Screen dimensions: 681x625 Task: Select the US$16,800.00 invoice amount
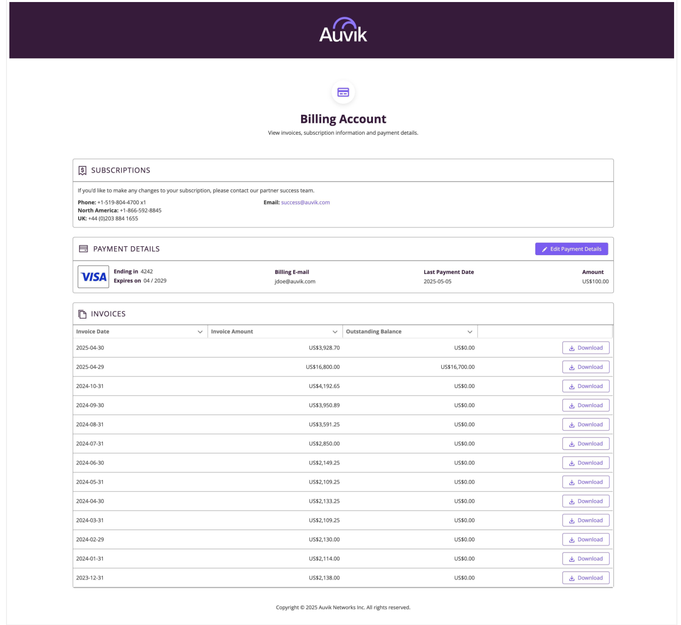pos(323,367)
